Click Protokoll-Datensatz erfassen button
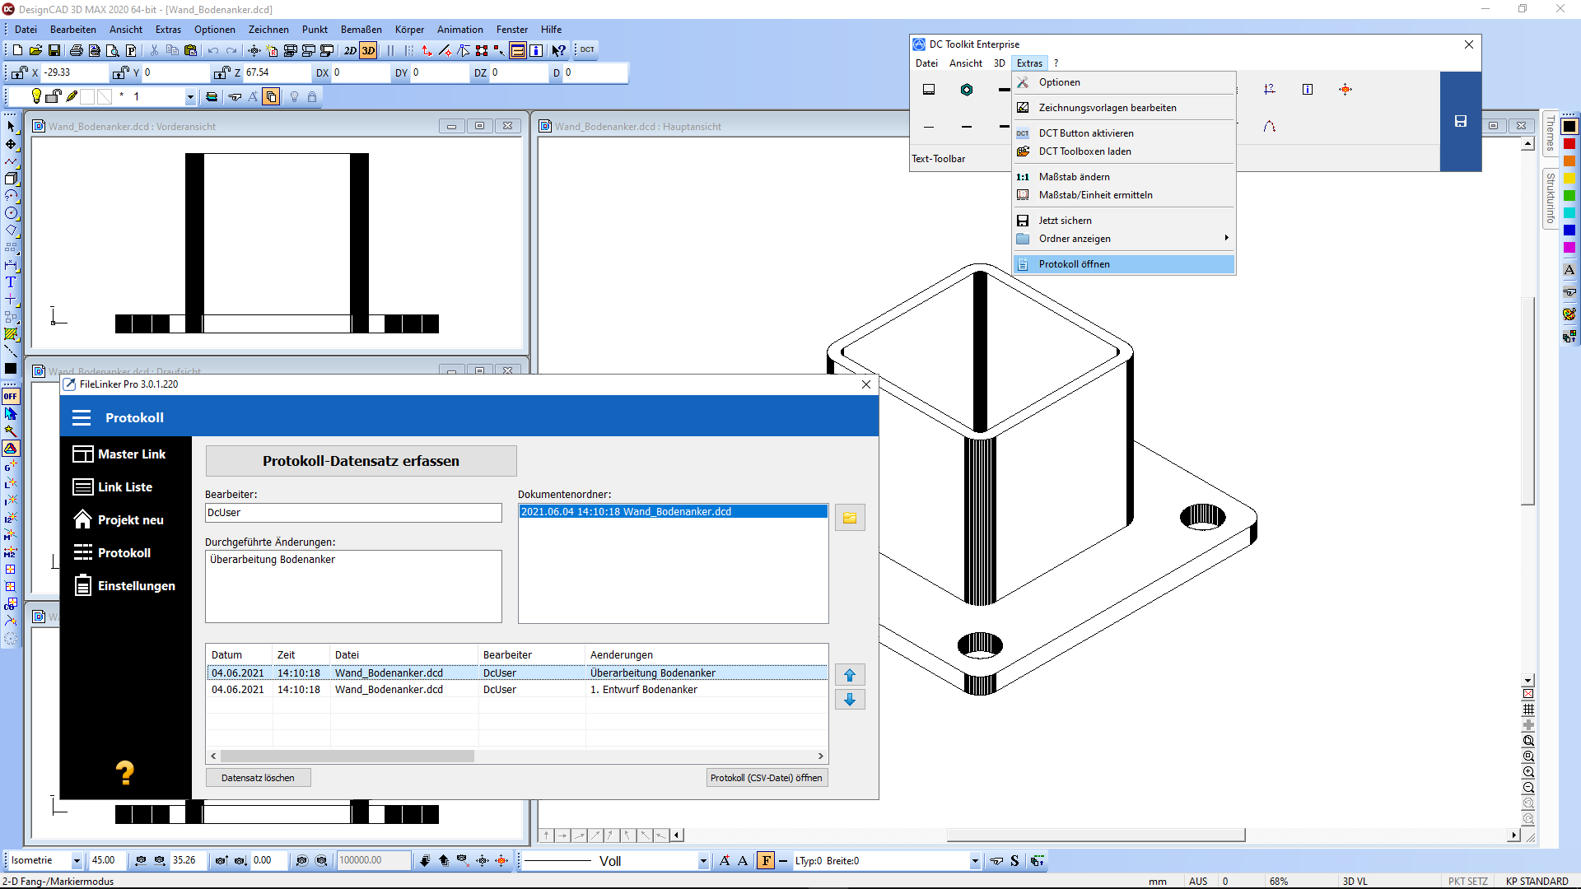The height and width of the screenshot is (889, 1581). point(361,461)
